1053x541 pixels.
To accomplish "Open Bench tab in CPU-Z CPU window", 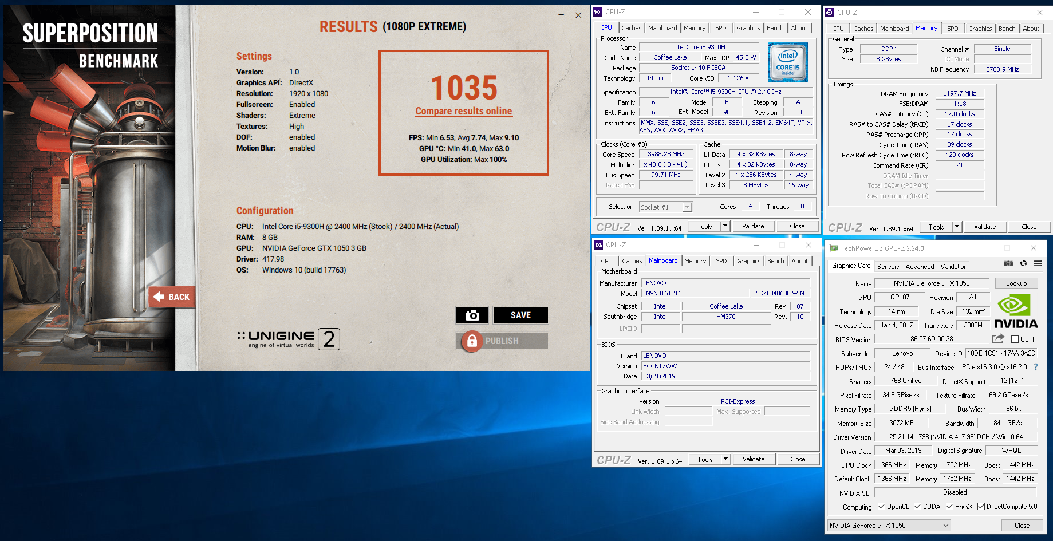I will [775, 28].
